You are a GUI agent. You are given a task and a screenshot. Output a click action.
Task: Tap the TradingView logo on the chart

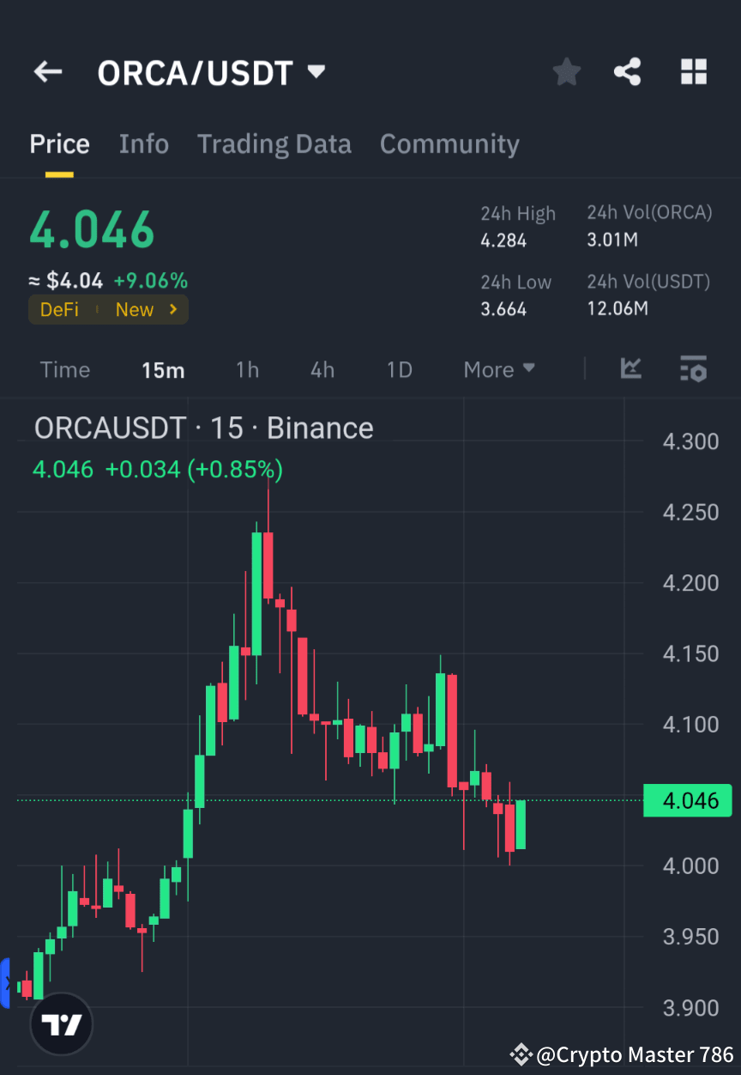pos(60,1023)
